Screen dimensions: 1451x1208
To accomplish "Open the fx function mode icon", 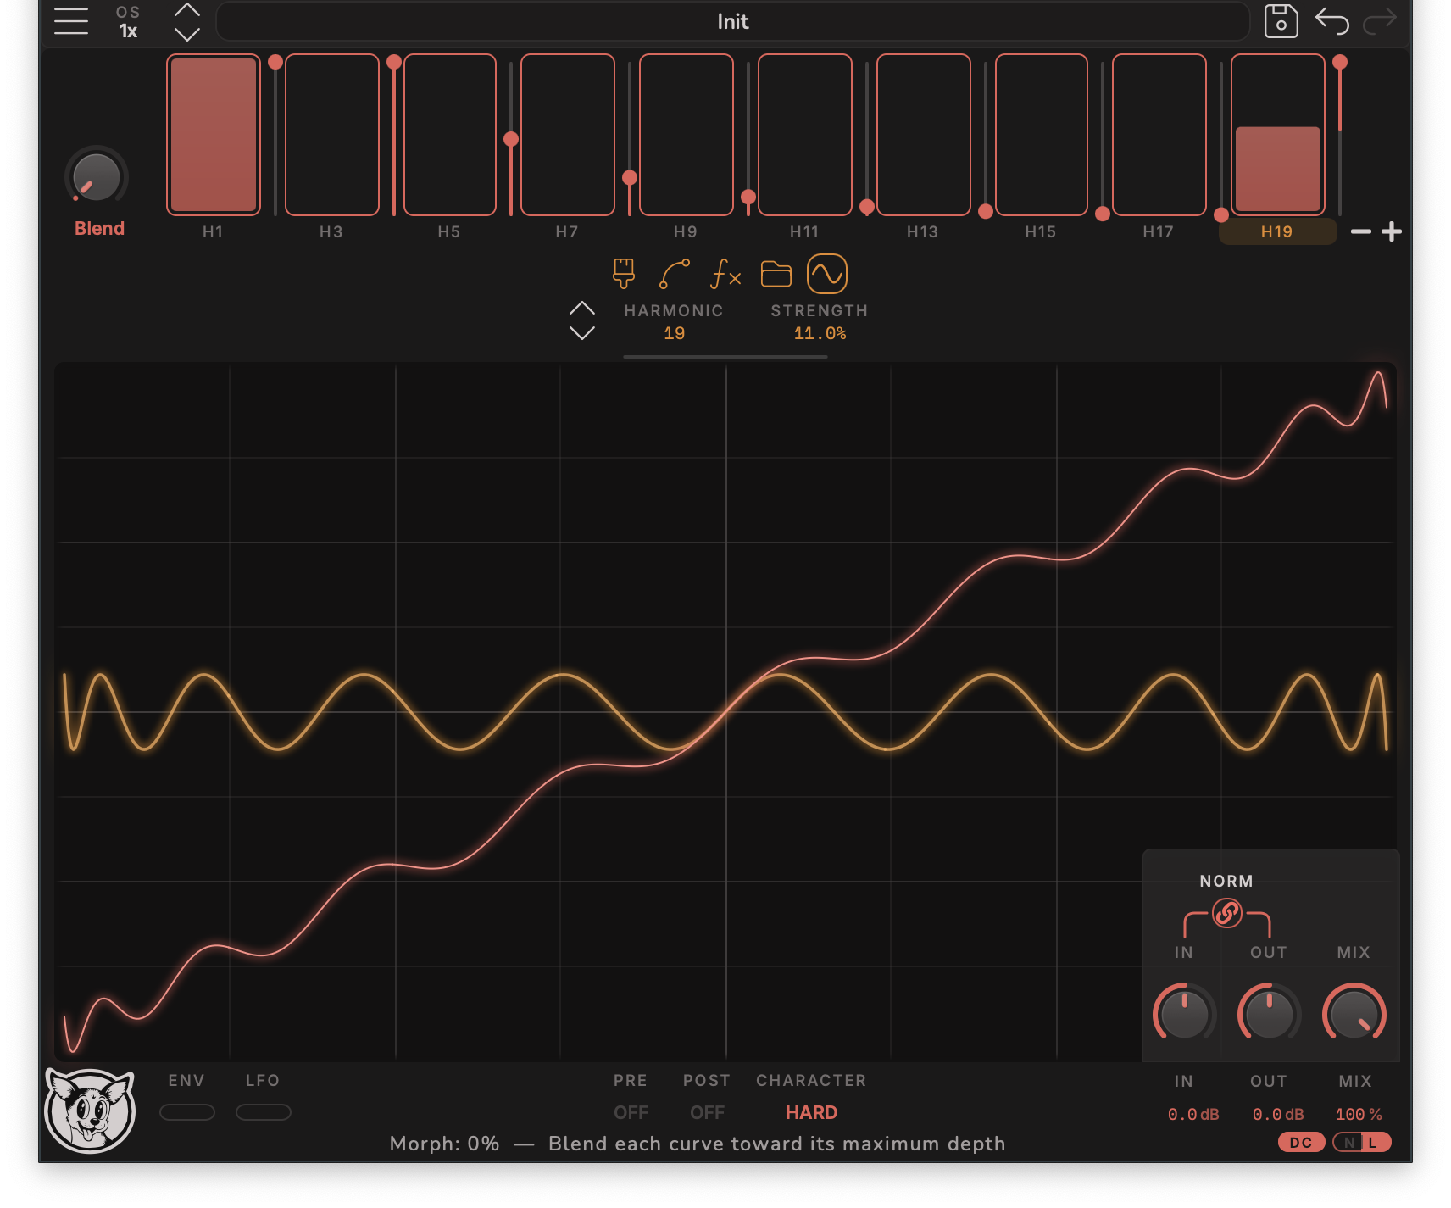I will pyautogui.click(x=725, y=274).
